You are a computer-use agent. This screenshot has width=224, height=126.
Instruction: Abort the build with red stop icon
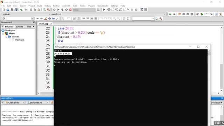70,10
